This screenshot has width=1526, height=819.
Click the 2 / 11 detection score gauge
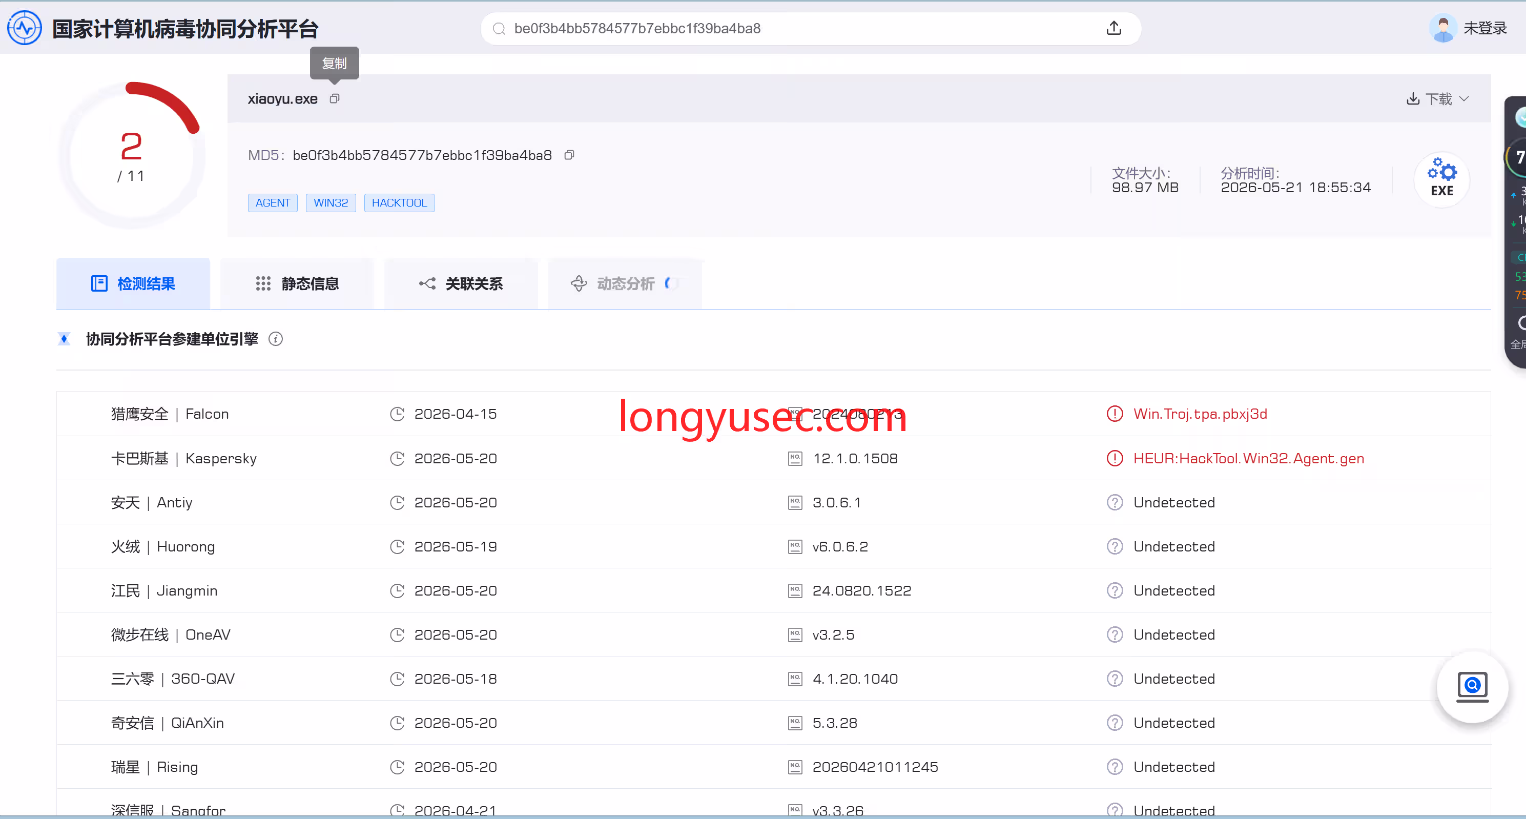coord(132,156)
